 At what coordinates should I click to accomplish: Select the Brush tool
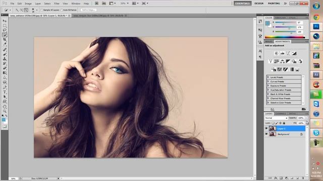point(5,54)
